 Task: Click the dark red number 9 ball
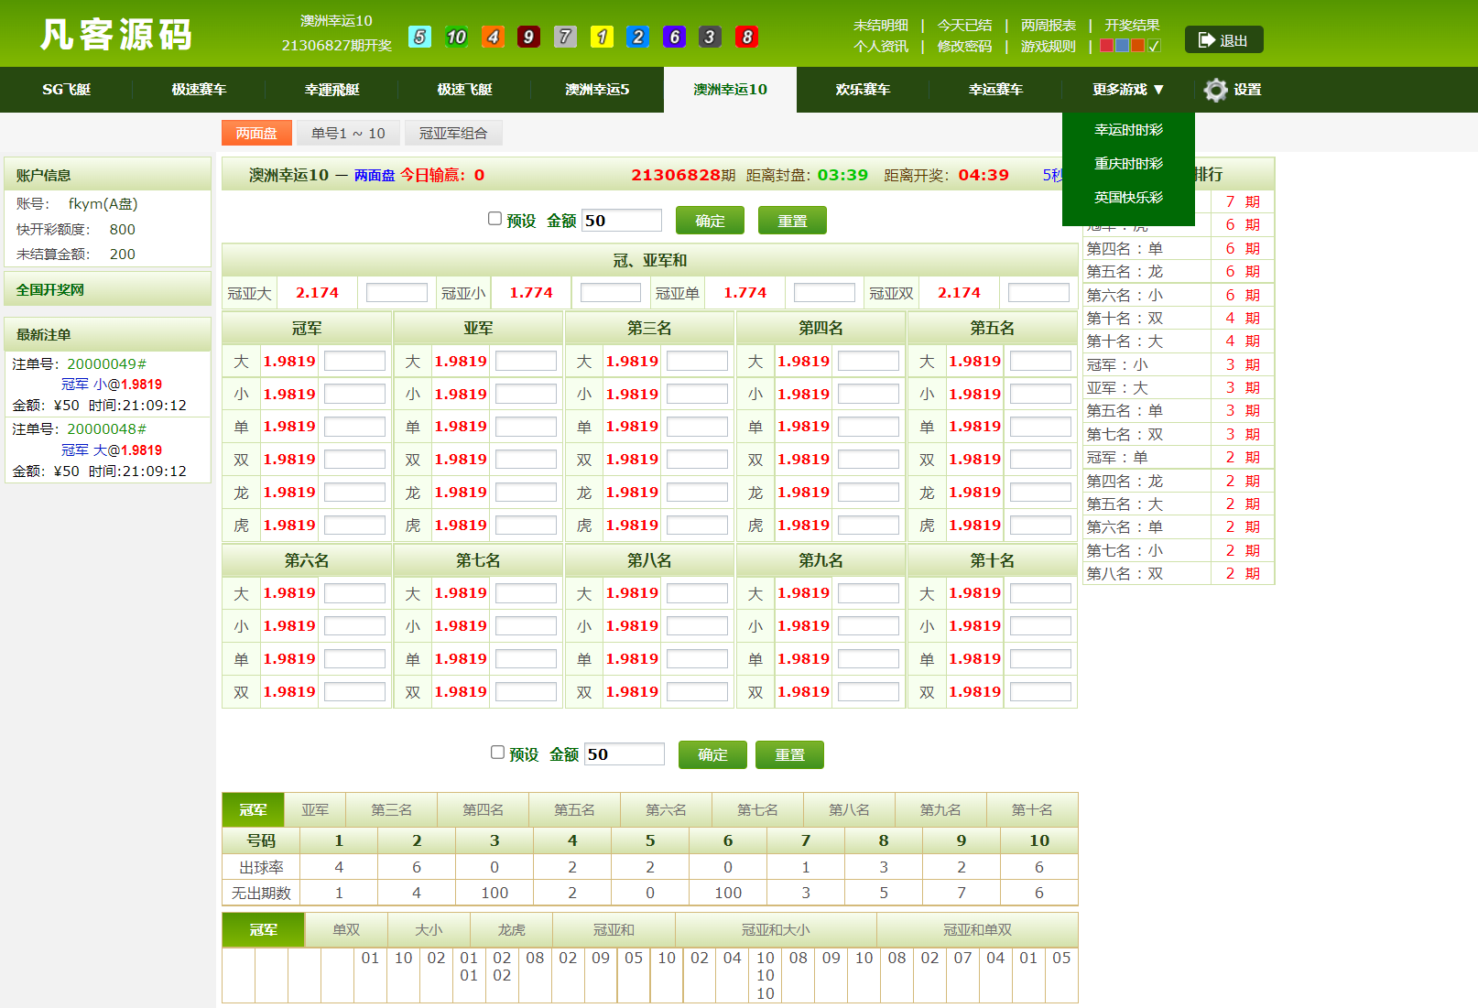(528, 37)
